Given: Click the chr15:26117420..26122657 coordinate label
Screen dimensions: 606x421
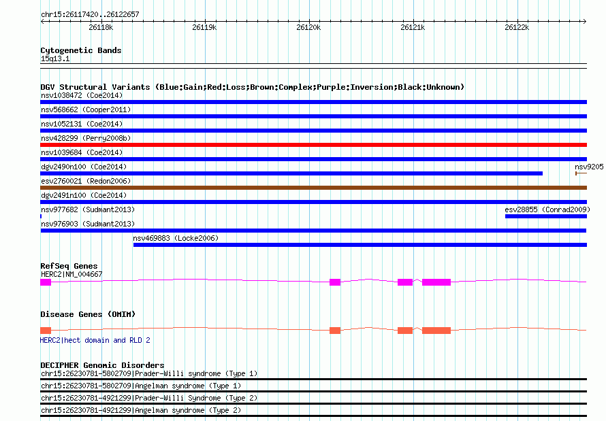Looking at the screenshot, I should point(90,14).
